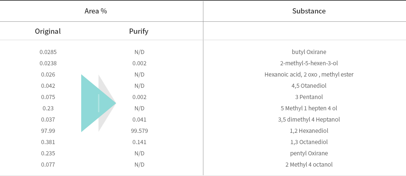406x176 pixels.
Task: Select 2 Methyl 4 octanol entry
Action: [309, 165]
